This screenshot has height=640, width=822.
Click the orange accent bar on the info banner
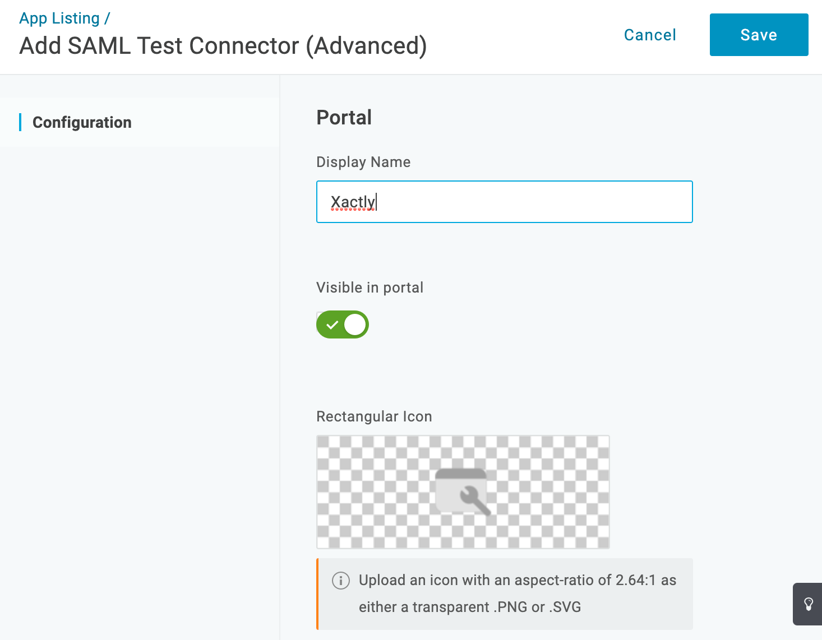tap(318, 594)
